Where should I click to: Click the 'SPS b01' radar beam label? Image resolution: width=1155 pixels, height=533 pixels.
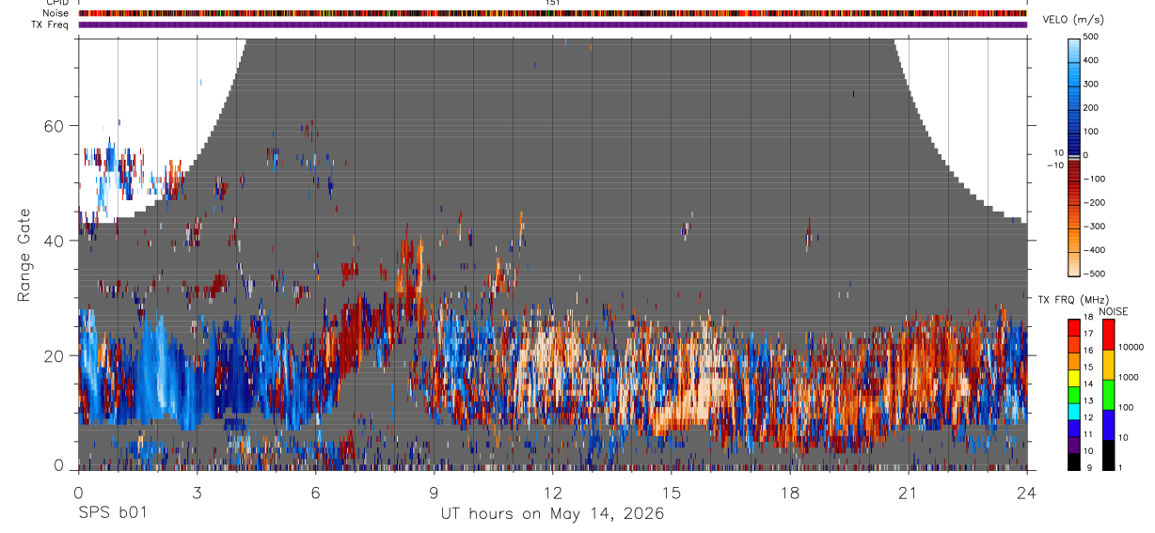pos(112,514)
